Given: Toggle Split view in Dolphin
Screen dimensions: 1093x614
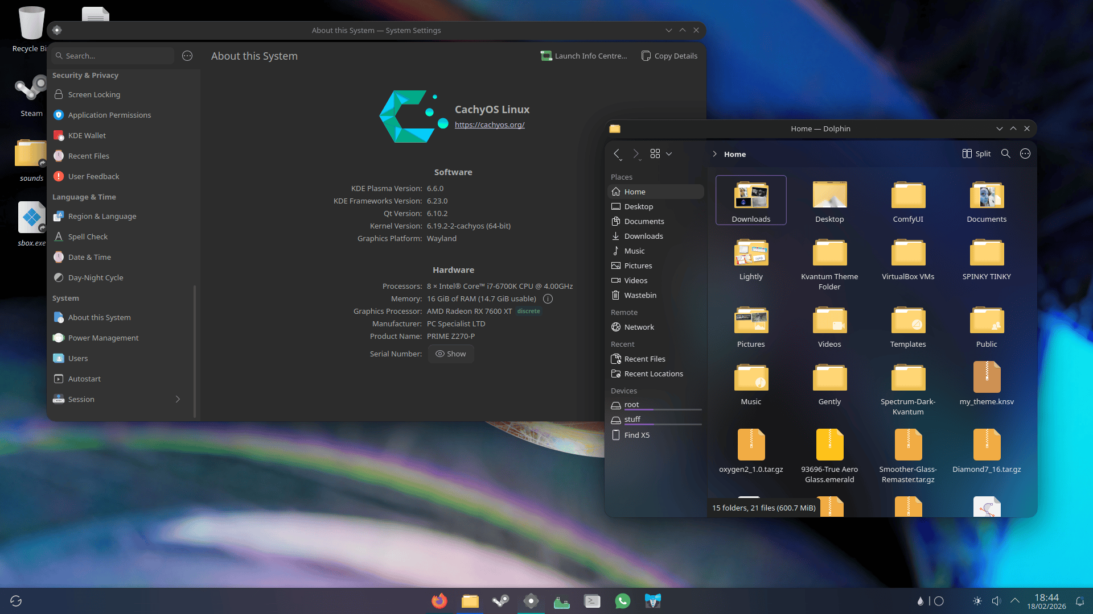Looking at the screenshot, I should click(976, 153).
